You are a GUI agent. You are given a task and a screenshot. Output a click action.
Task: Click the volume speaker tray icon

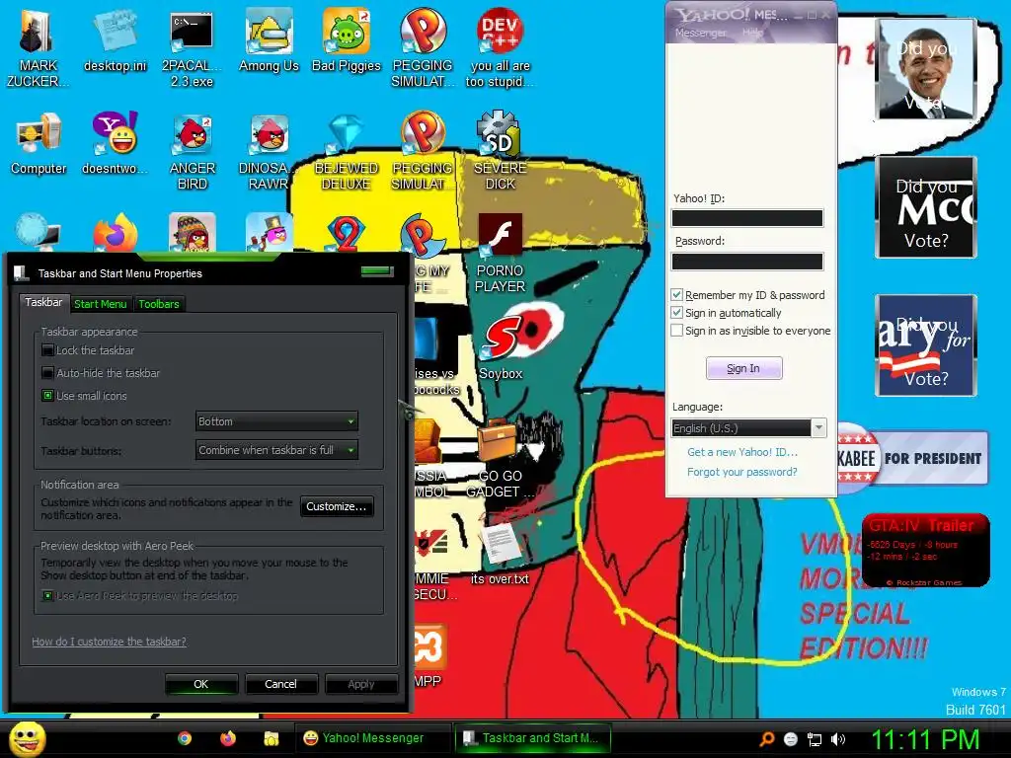[837, 739]
